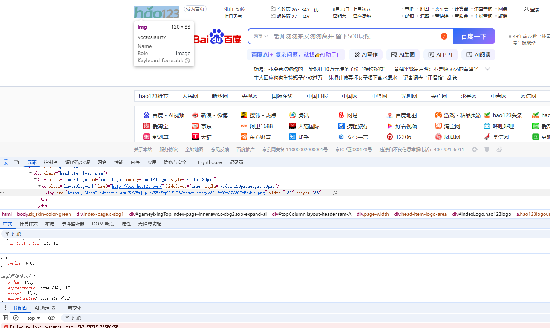Click the 百度一下 search button
Viewport: 550px width, 328px height.
474,36
